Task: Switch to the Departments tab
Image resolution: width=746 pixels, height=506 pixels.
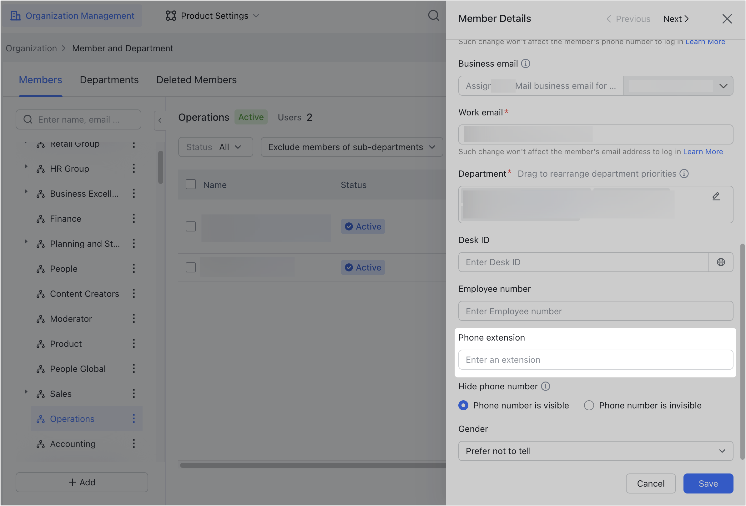Action: (x=109, y=80)
